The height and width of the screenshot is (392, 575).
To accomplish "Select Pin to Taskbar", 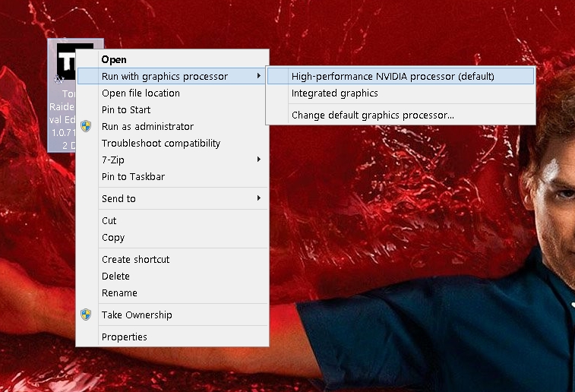I will (172, 177).
